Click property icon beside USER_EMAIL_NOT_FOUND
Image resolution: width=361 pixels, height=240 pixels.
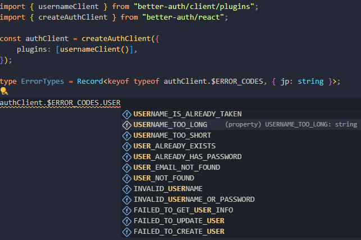(x=127, y=168)
